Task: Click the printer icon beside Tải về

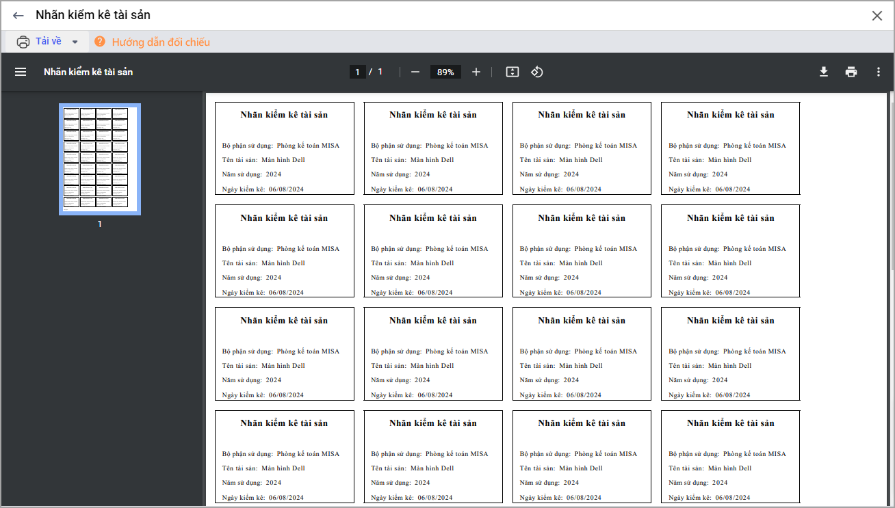Action: (x=23, y=42)
